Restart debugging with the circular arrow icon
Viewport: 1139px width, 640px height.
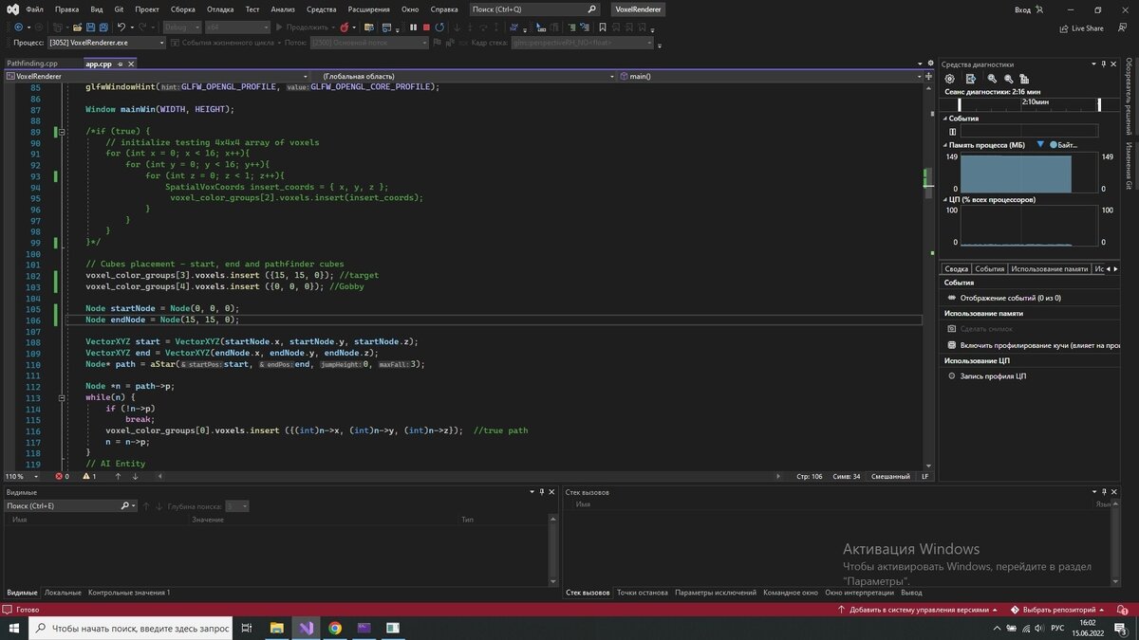439,27
